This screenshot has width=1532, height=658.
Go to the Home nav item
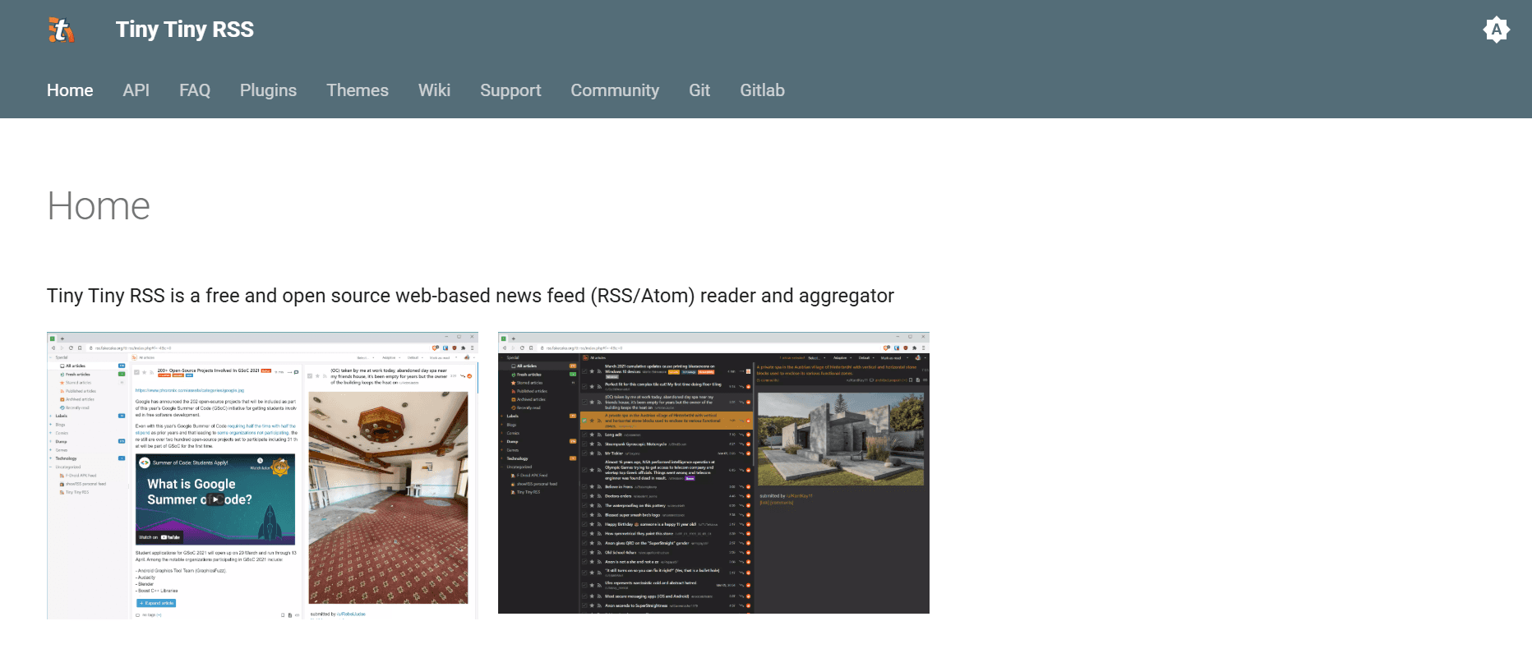click(x=70, y=90)
